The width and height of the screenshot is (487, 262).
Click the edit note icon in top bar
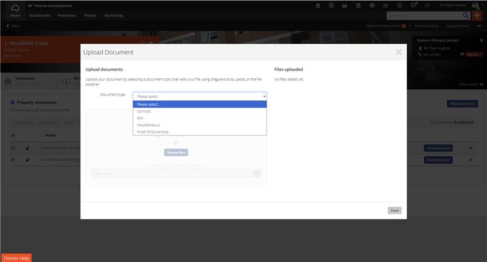[x=385, y=5]
